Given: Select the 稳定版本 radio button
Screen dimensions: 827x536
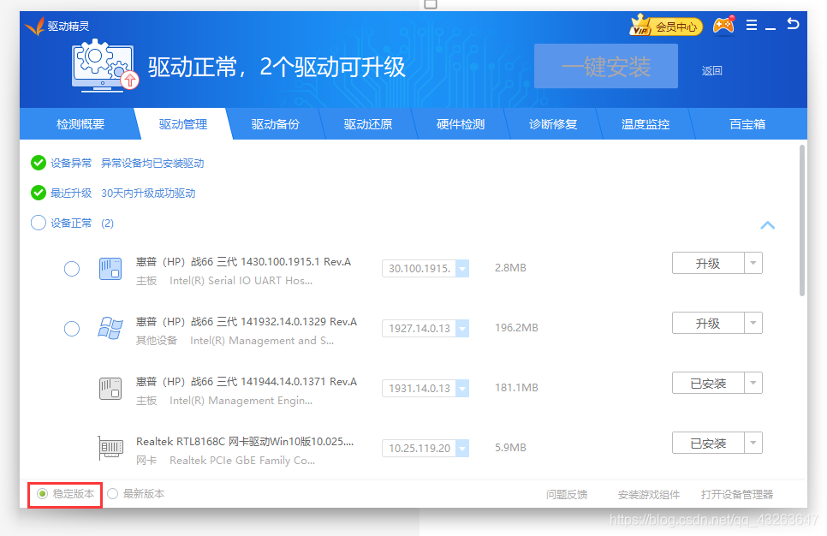Looking at the screenshot, I should [42, 494].
